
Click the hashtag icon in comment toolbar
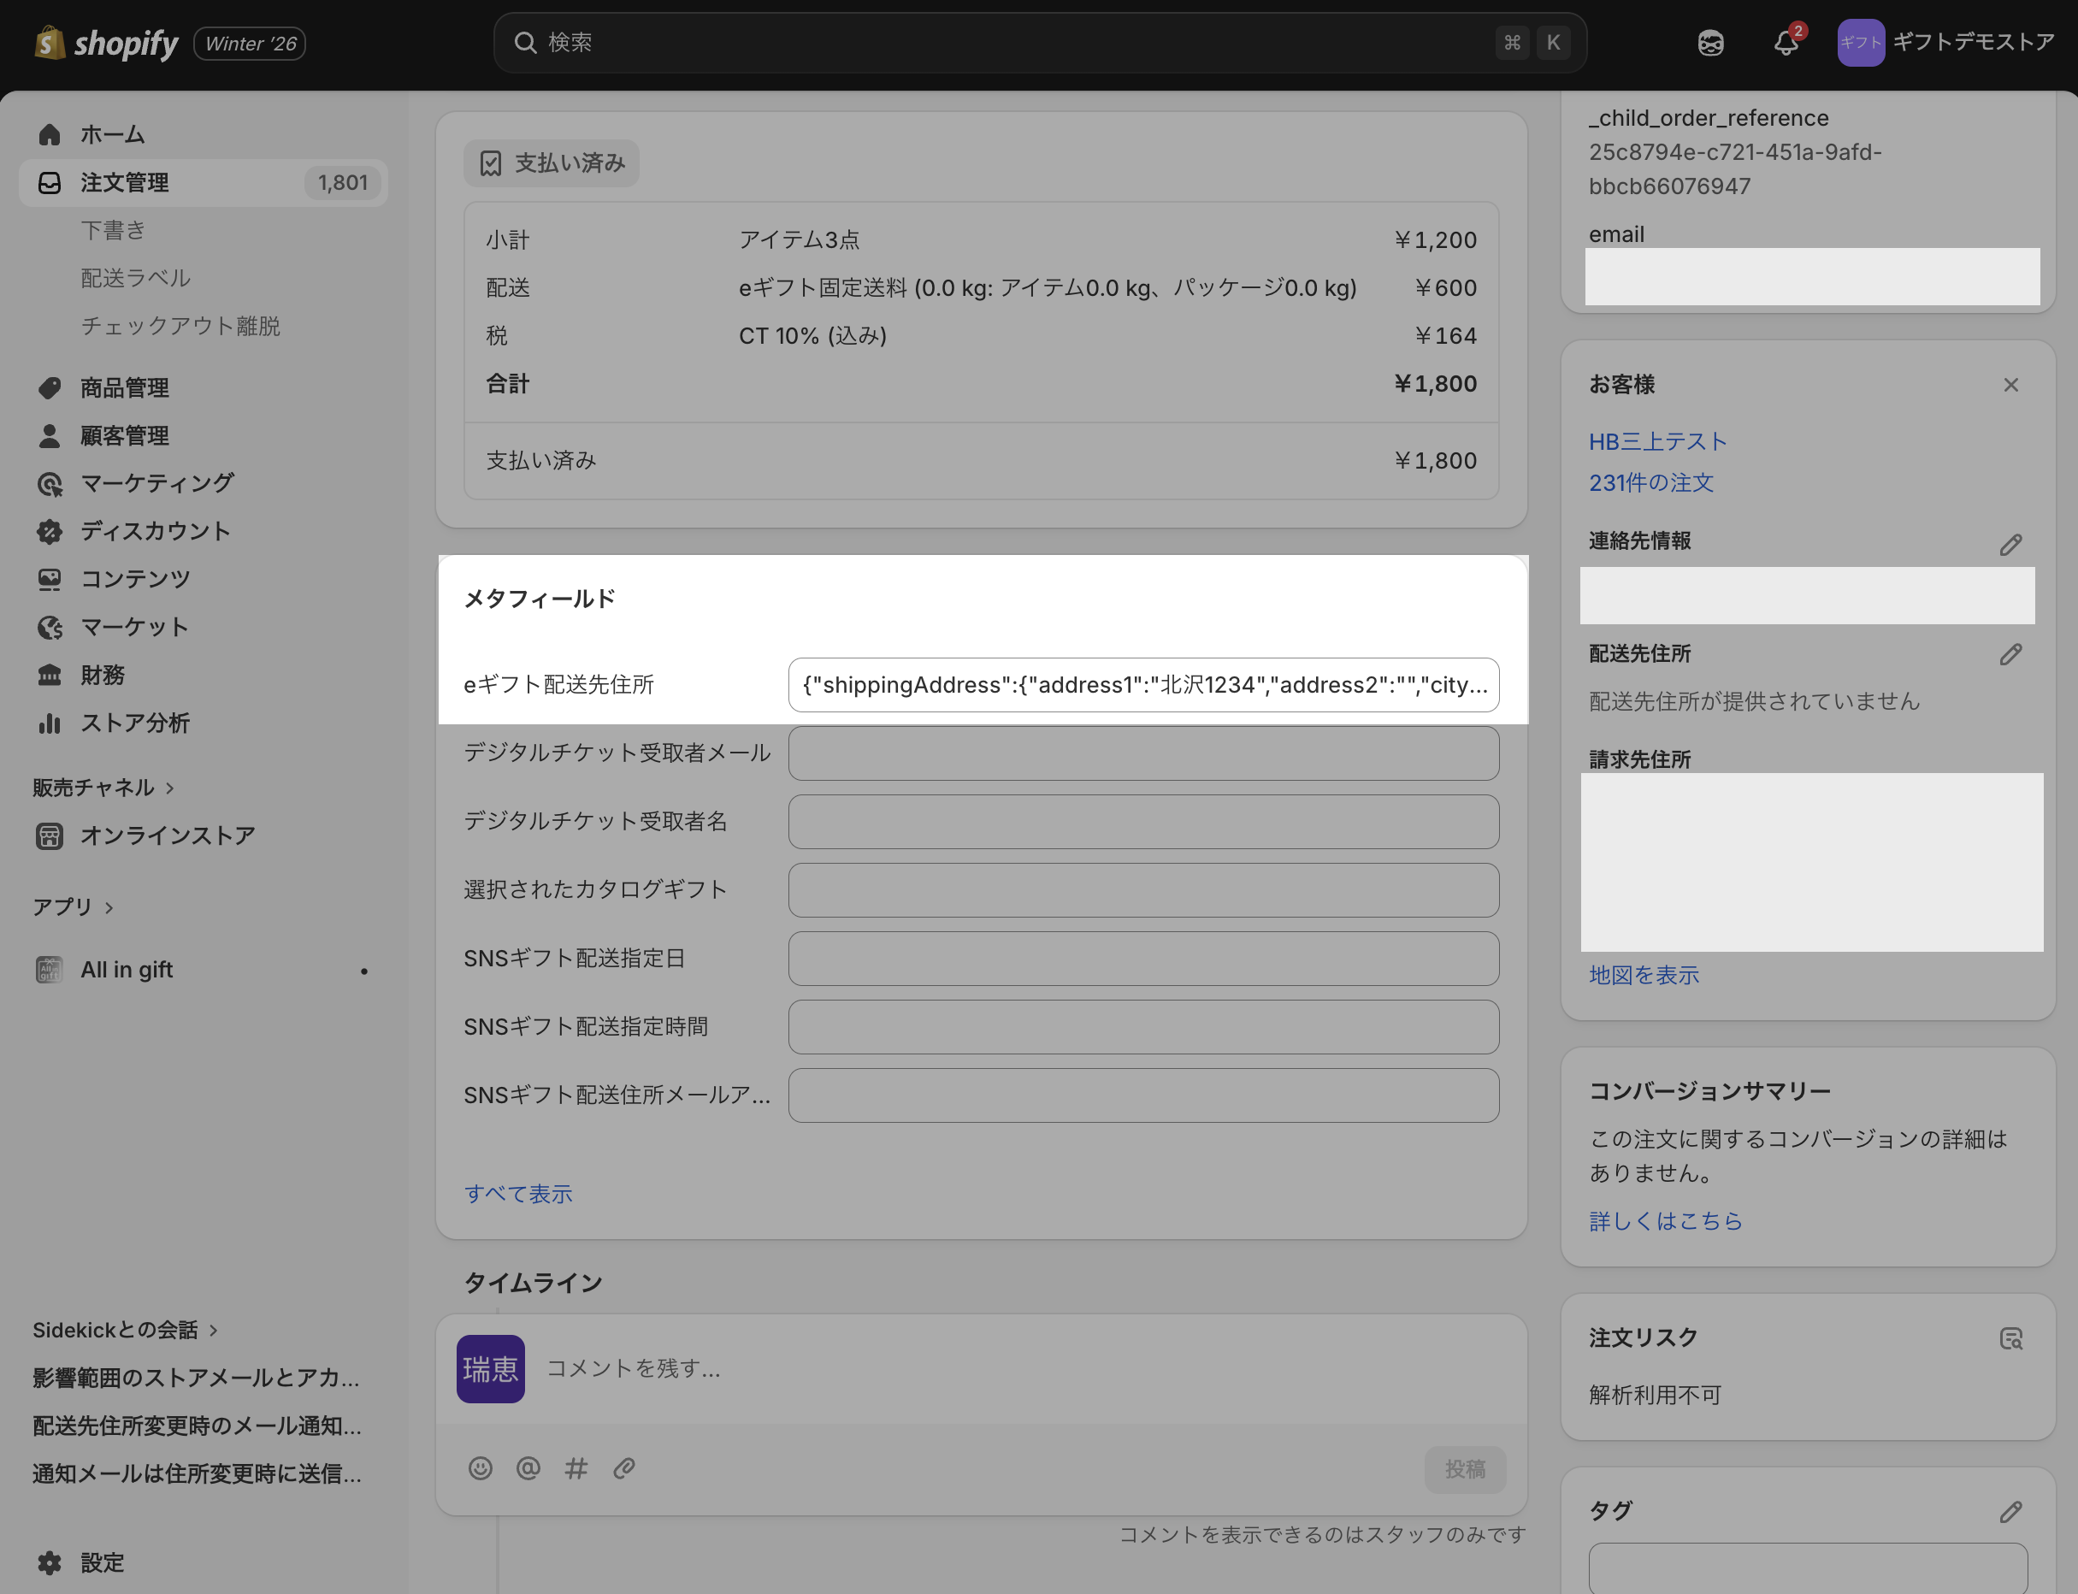[x=576, y=1467]
